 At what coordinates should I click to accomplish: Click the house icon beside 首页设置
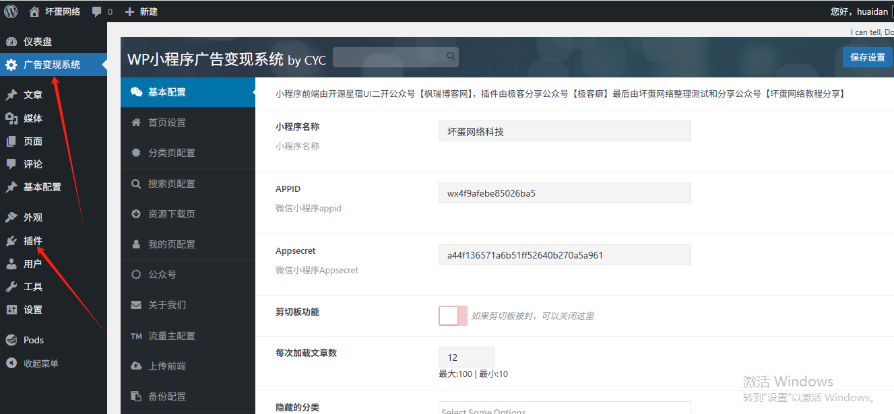[x=136, y=123]
